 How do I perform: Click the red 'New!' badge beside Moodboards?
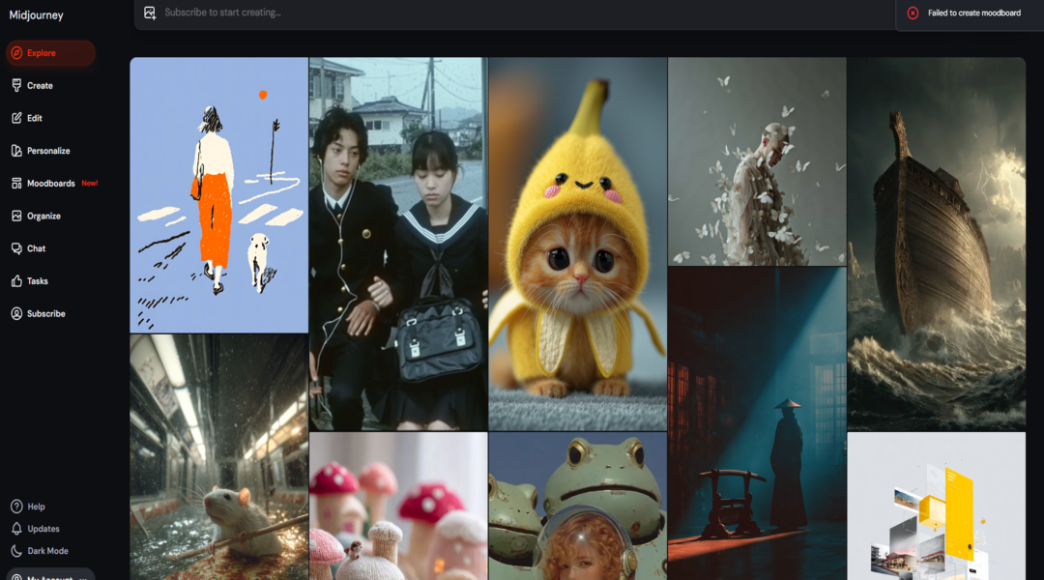(90, 183)
